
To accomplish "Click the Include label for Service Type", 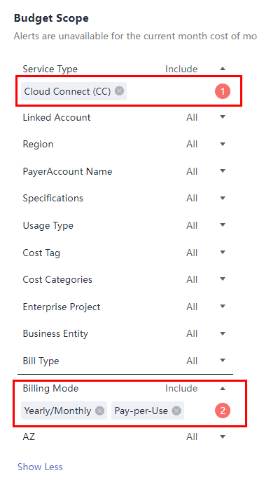I will point(181,69).
